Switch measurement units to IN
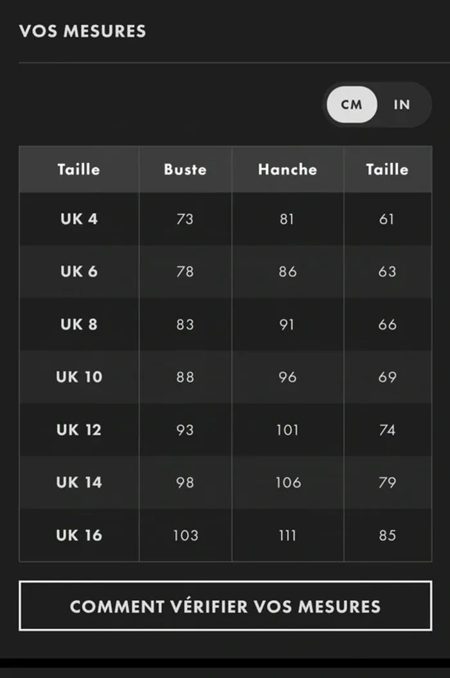Viewport: 450px width, 678px height. click(402, 104)
